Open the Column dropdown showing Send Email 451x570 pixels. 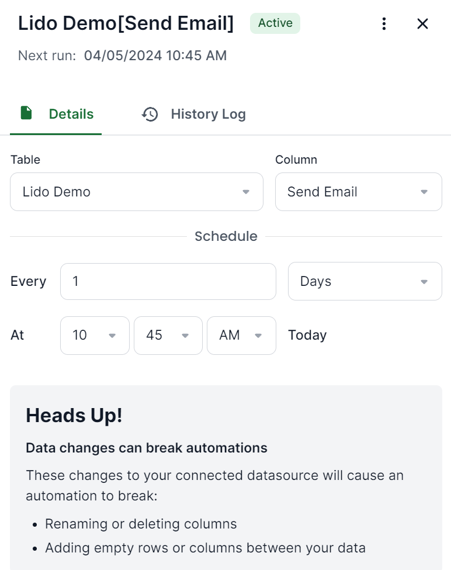(x=358, y=192)
